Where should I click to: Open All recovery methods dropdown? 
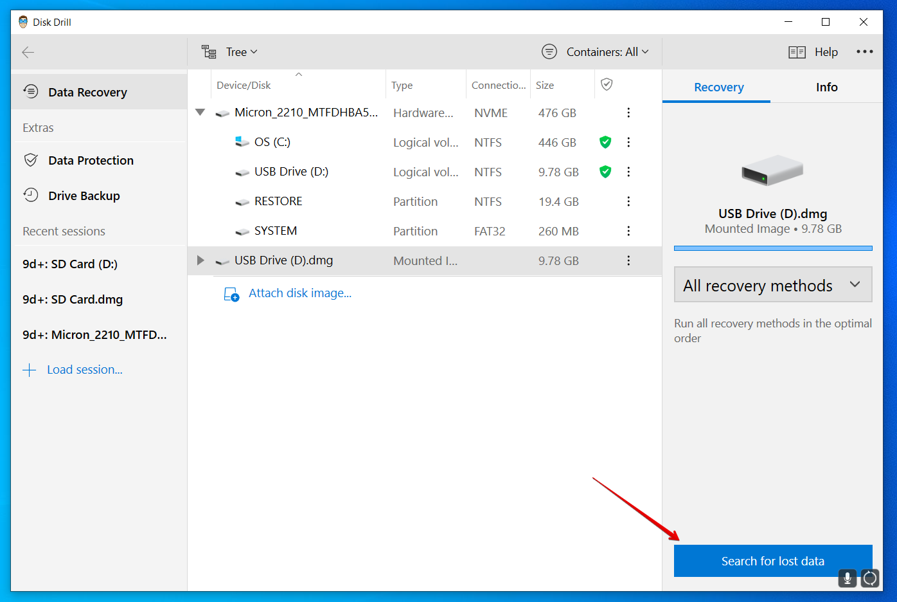773,285
